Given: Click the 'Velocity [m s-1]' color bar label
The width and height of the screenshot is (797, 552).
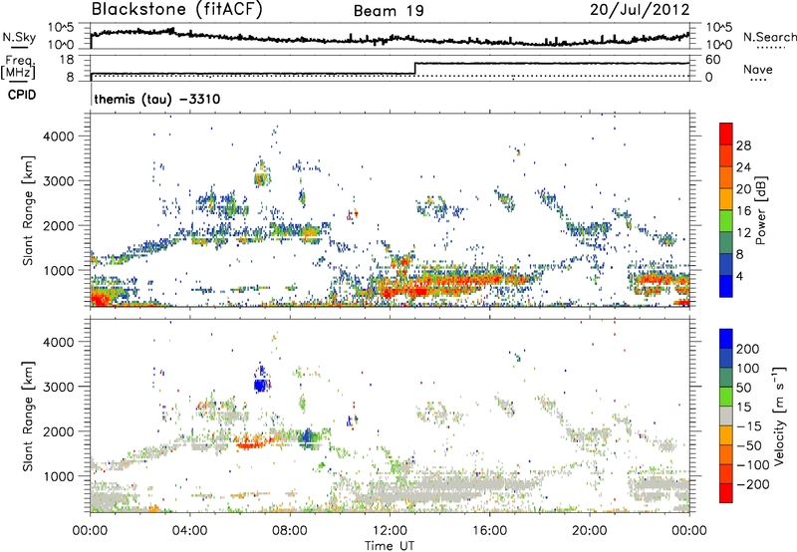Looking at the screenshot, I should [x=778, y=415].
